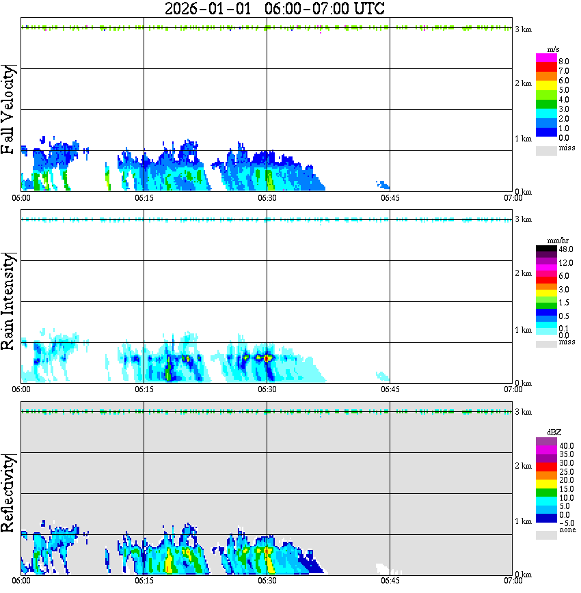Image resolution: width=581 pixels, height=593 pixels.
Task: Select the orange swatch in the dBZ legend
Action: [x=546, y=475]
